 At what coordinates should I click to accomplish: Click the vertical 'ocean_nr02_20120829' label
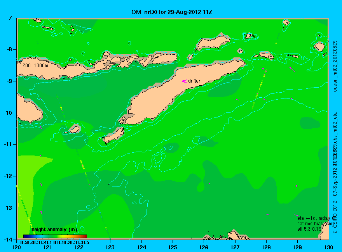click(335, 66)
